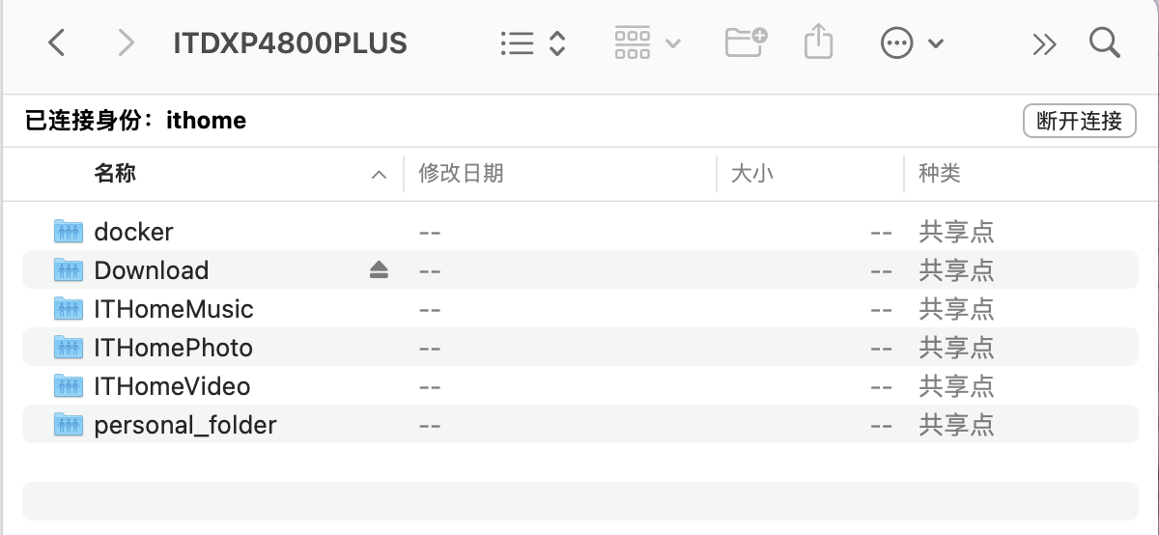This screenshot has width=1159, height=535.
Task: Sort by the 名称 column header
Action: 115,174
